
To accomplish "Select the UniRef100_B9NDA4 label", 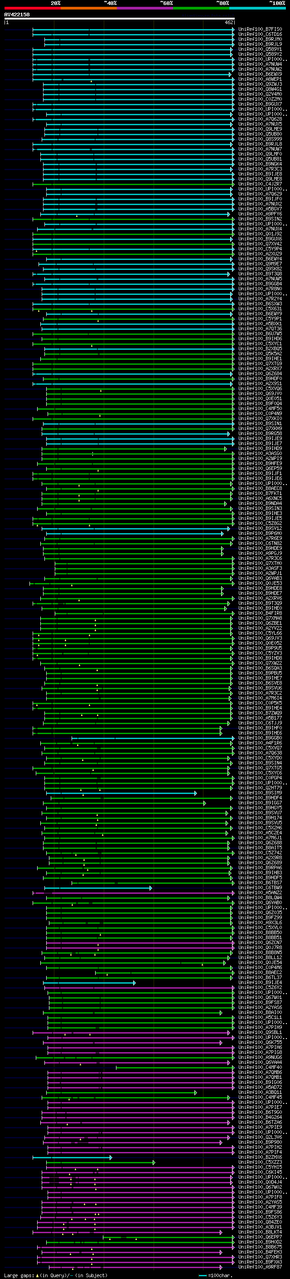I will click(x=260, y=504).
